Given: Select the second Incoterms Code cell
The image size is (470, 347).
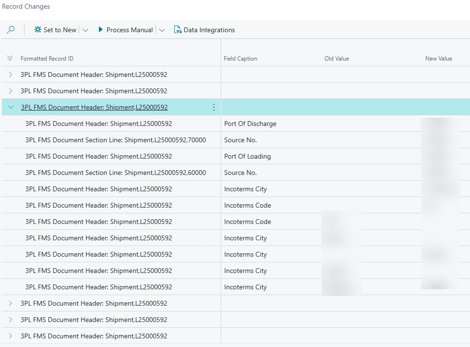Looking at the screenshot, I should point(248,222).
